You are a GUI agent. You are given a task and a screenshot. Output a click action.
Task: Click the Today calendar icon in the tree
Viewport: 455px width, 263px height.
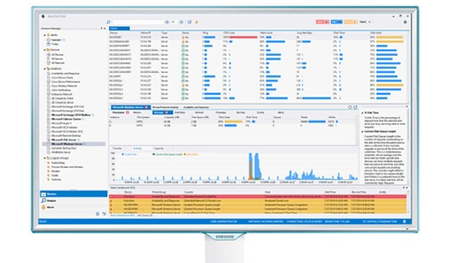click(49, 44)
